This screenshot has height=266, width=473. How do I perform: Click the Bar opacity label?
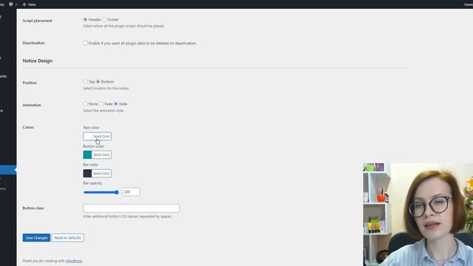(x=92, y=183)
